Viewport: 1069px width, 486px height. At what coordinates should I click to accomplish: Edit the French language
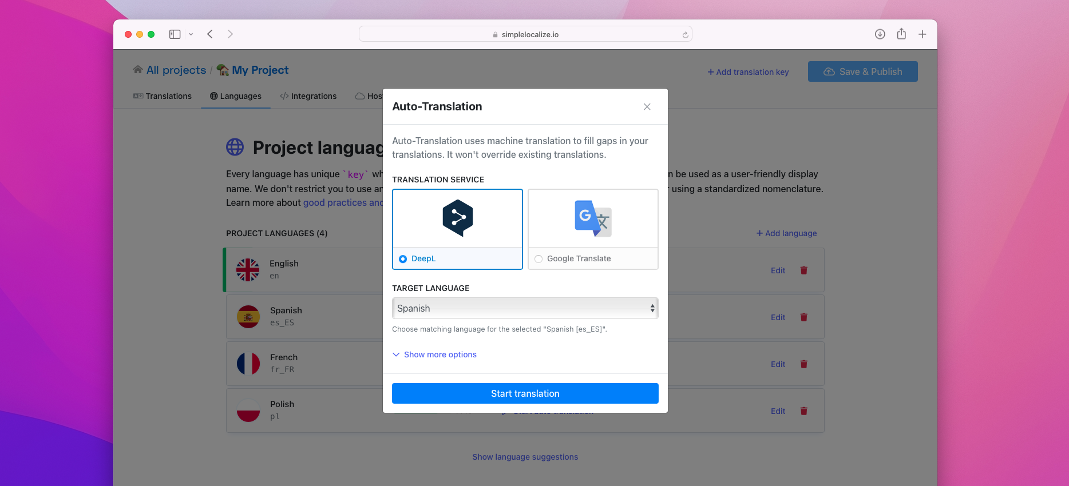778,364
